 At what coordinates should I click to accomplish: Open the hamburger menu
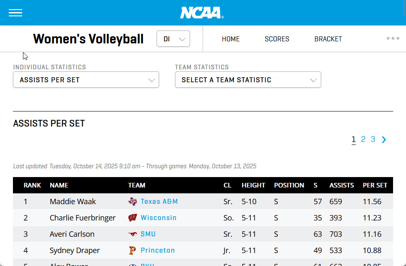pyautogui.click(x=15, y=13)
